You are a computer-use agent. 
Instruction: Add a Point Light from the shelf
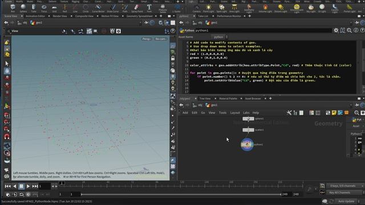point(208,8)
